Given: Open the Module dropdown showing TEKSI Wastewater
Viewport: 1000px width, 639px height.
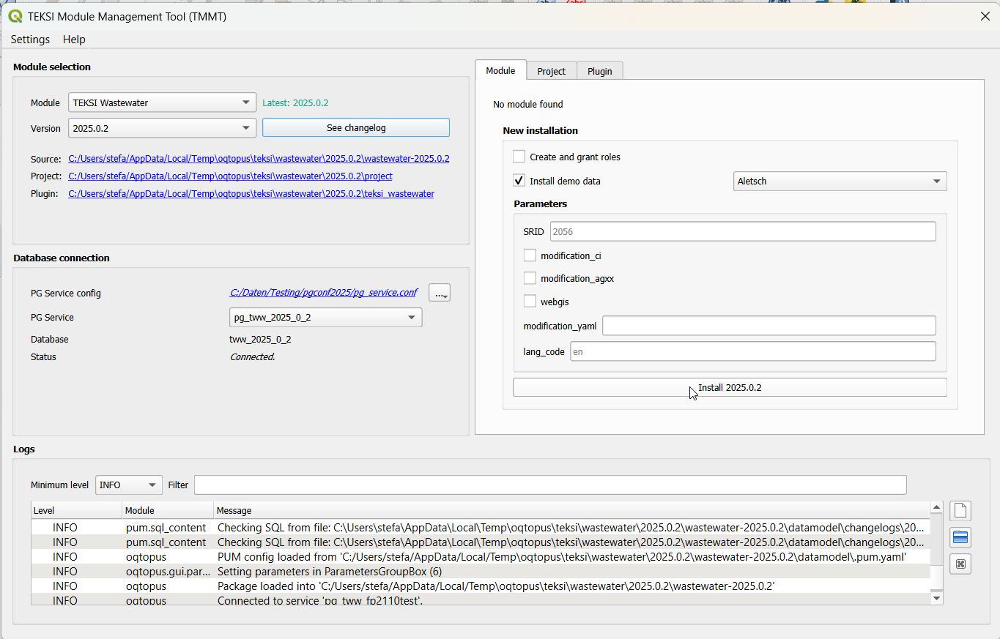Looking at the screenshot, I should coord(162,103).
